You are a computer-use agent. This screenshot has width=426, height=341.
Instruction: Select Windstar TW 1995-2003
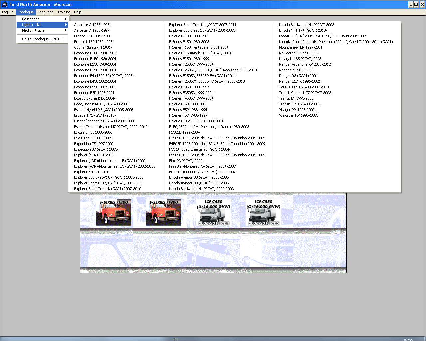(x=298, y=115)
